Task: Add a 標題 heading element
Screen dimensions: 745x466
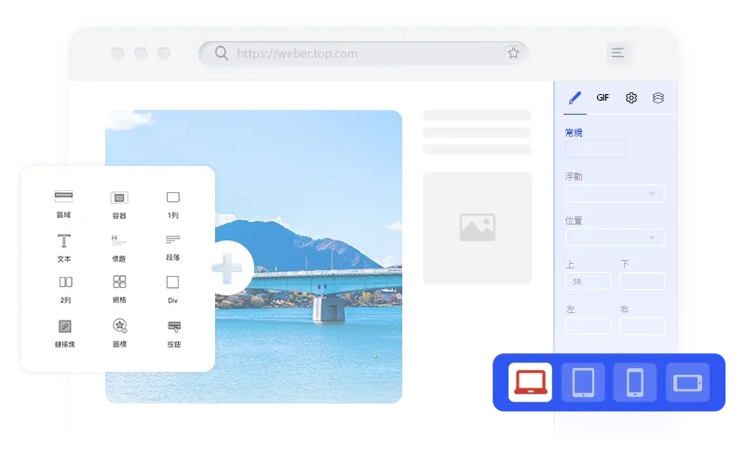Action: (118, 246)
